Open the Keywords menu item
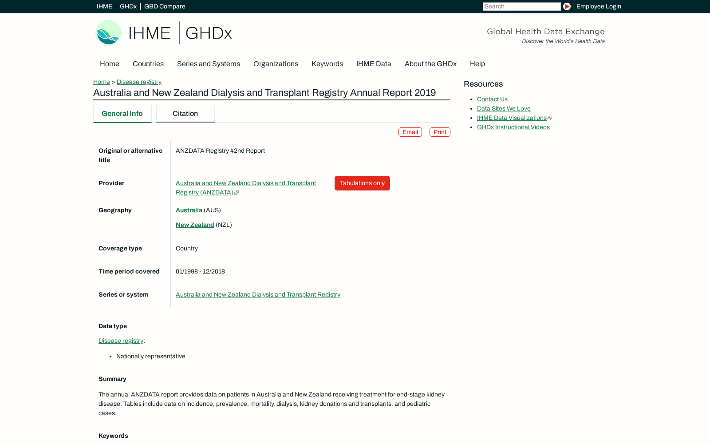710x444 pixels. tap(327, 64)
